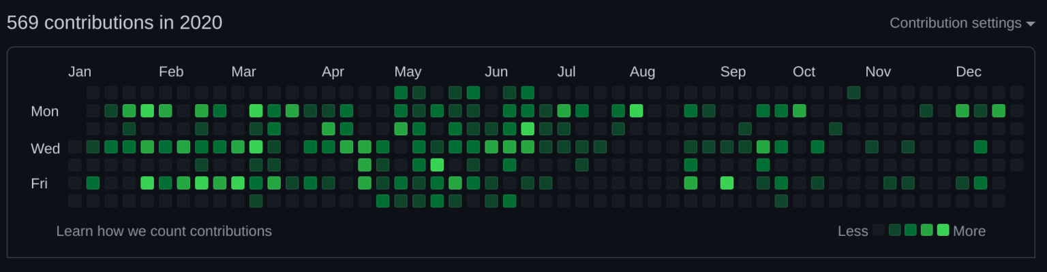Select the Thursday July 16 green cell
This screenshot has width=1047, height=272.
tap(581, 165)
